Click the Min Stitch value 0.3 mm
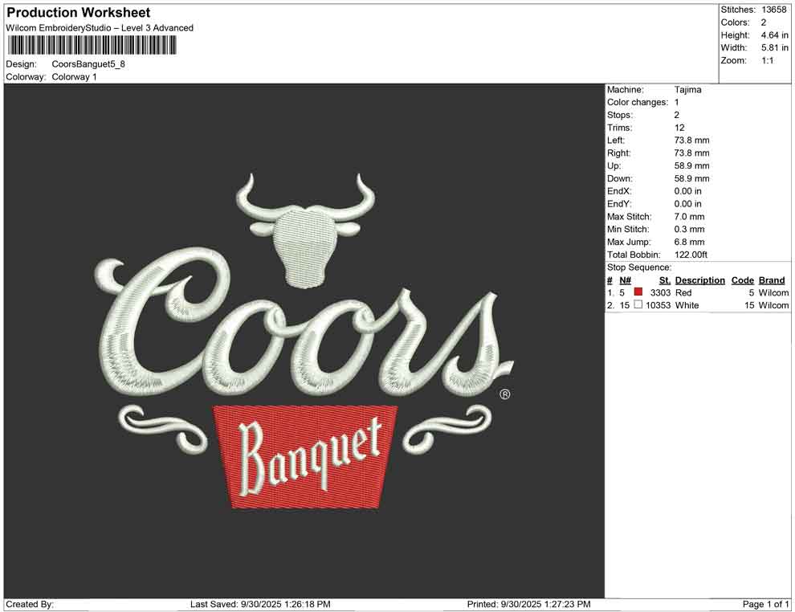This screenshot has height=612, width=795. (x=689, y=229)
